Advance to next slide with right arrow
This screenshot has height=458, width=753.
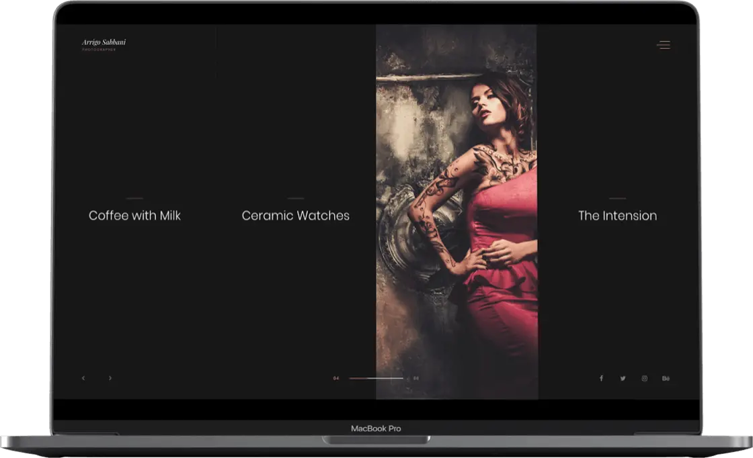coord(110,378)
